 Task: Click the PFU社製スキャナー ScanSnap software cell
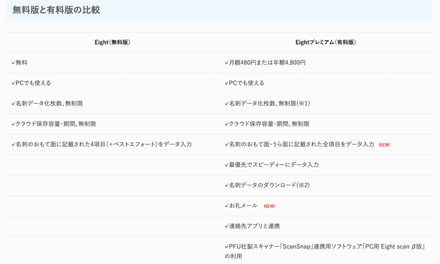point(325,251)
